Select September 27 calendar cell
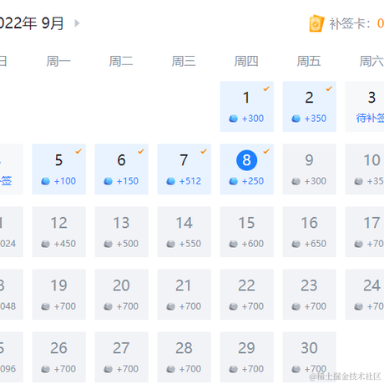This screenshot has height=384, width=384. point(122,357)
